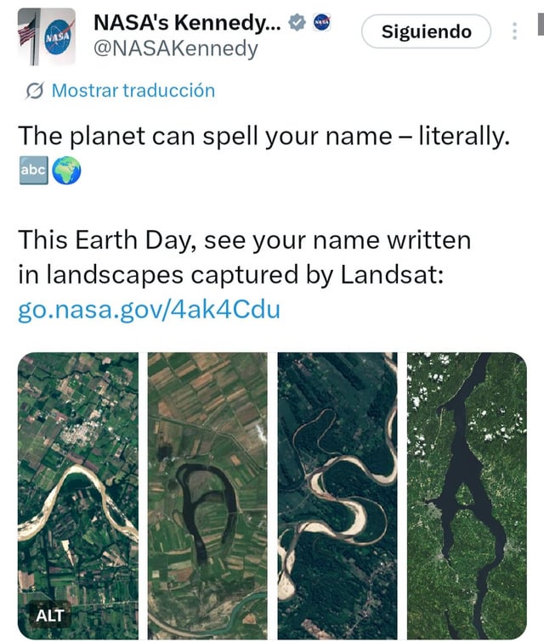Click the globe emoji in the tweet
This screenshot has height=641, width=544.
pyautogui.click(x=66, y=171)
